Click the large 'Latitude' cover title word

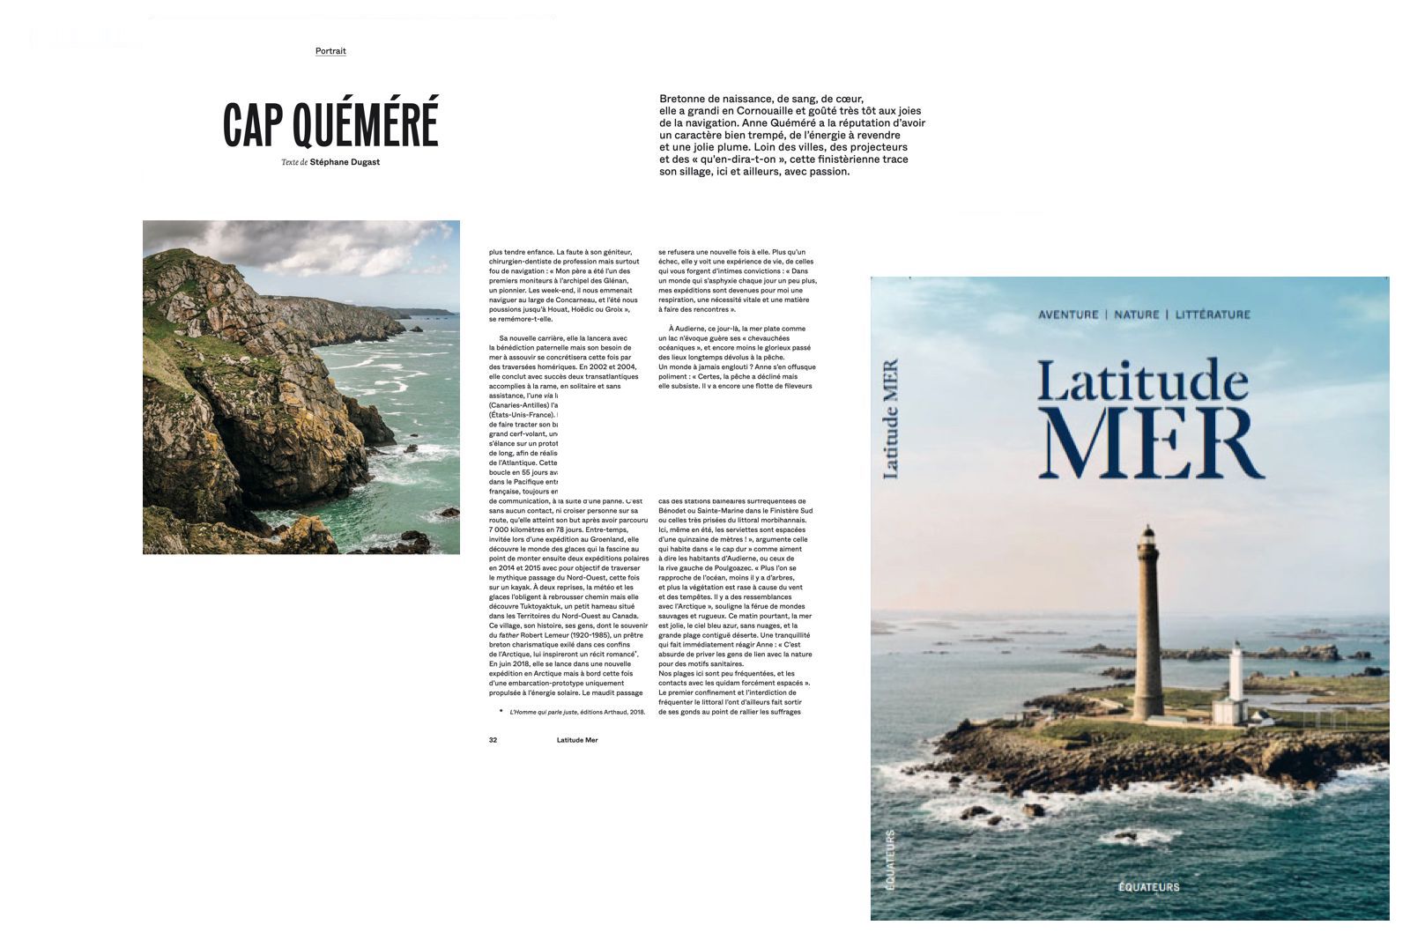coord(1143,382)
